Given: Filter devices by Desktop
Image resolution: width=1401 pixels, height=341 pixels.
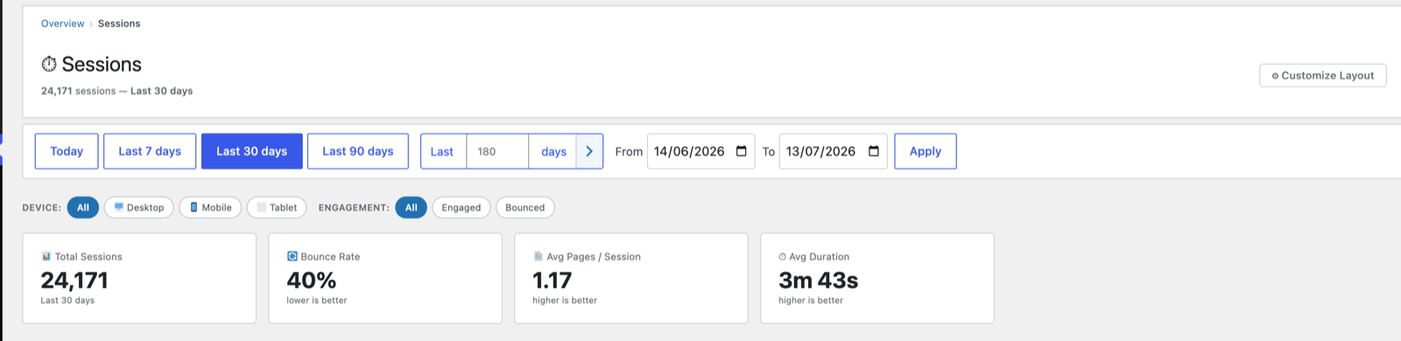Looking at the screenshot, I should point(139,207).
